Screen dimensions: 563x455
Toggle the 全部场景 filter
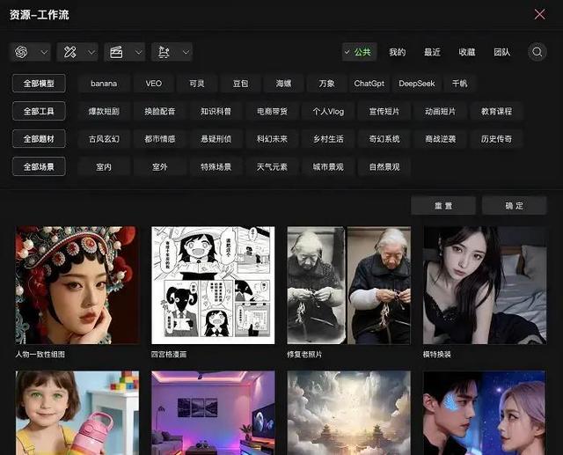tap(39, 166)
